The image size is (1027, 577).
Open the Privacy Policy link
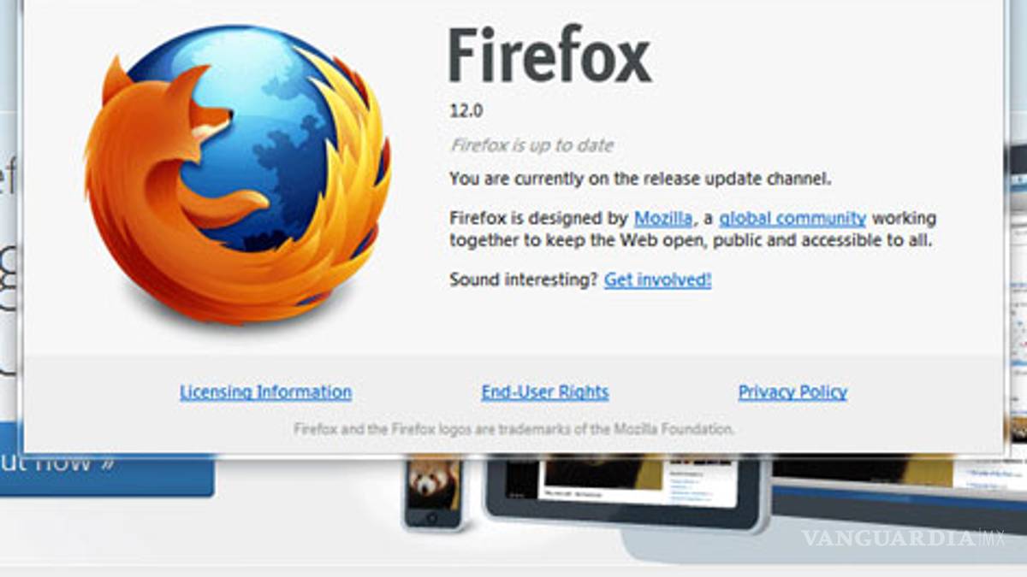tap(793, 392)
